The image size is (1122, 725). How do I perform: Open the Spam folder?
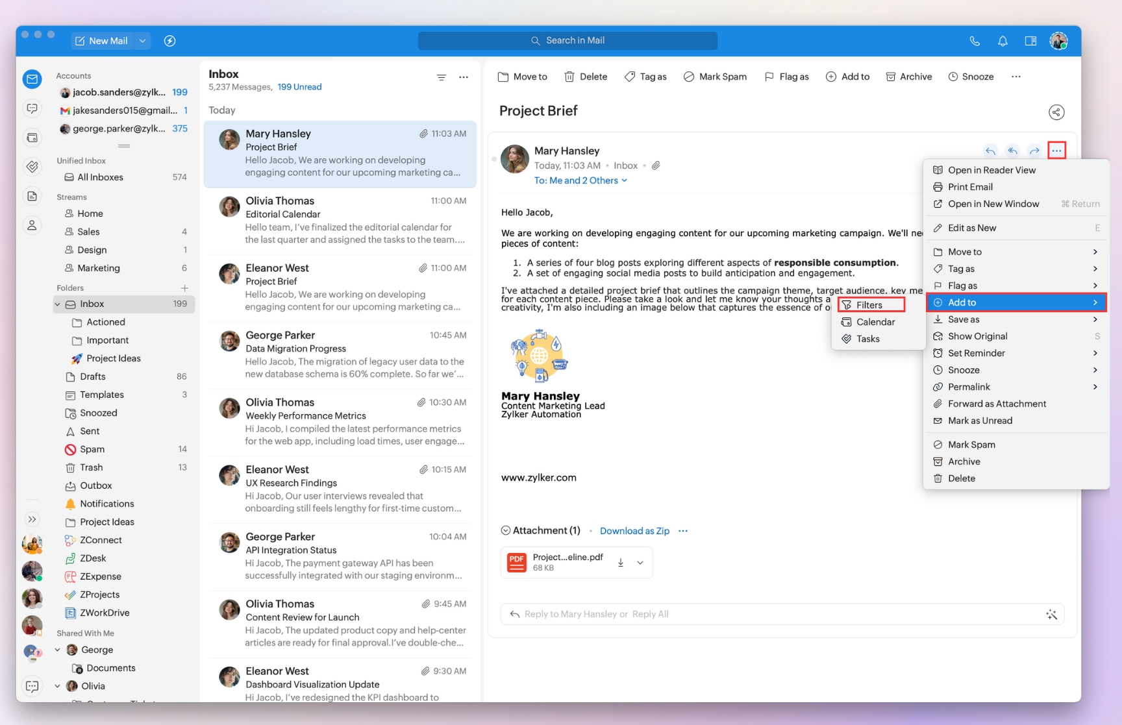pos(125,449)
